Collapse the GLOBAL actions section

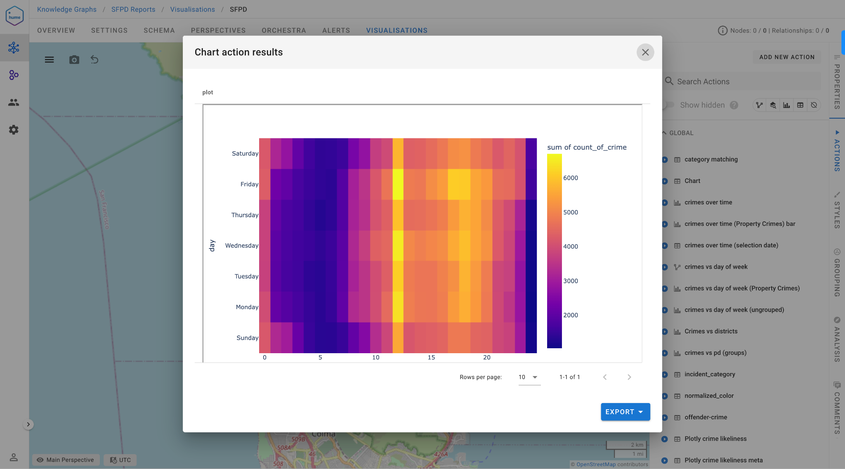[664, 133]
